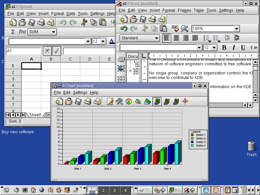
Task: Click spell check ABC icon in KWord
Action: point(175,29)
